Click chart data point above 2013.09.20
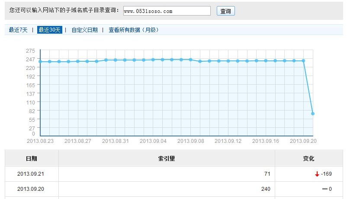 click(x=303, y=60)
